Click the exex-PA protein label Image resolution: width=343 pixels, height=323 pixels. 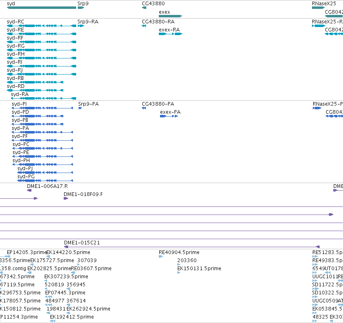[x=170, y=112]
